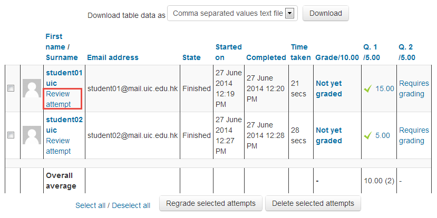Sort by Email address column header
This screenshot has height=218, width=437.
click(113, 57)
